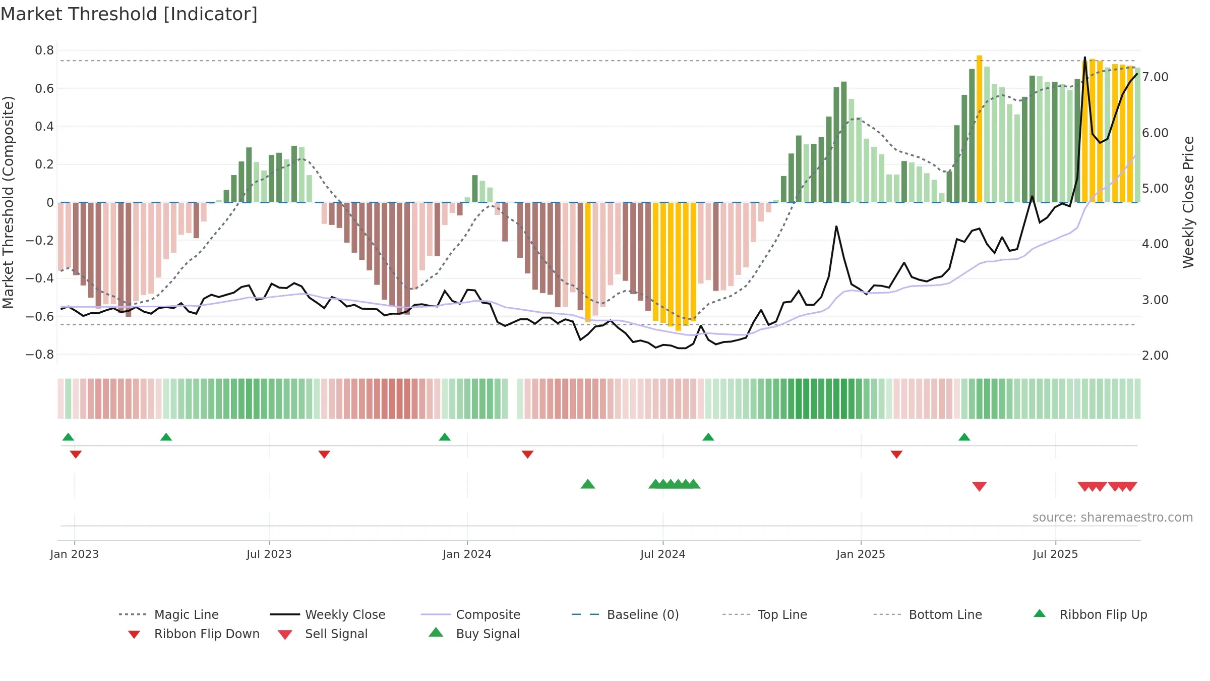Click the weekly close price spike in December 2024
This screenshot has height=681, width=1210.
(x=836, y=226)
